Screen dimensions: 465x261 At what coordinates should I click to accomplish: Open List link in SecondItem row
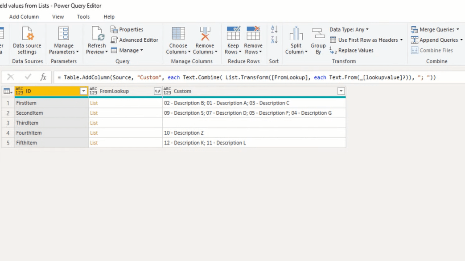coord(94,113)
